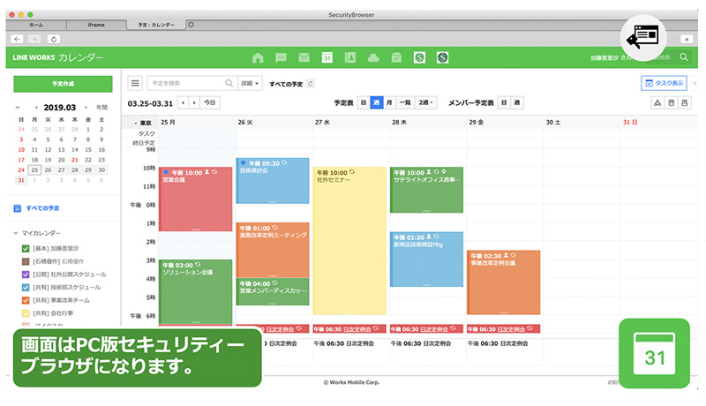The height and width of the screenshot is (406, 706).
Task: Open the すべての予定 link in the sidebar
Action: click(x=42, y=208)
